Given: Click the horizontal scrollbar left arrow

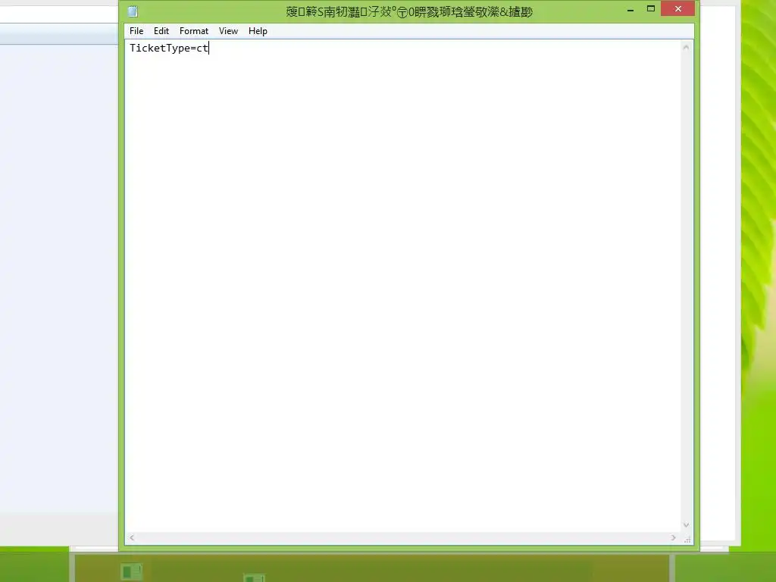Looking at the screenshot, I should tap(132, 537).
